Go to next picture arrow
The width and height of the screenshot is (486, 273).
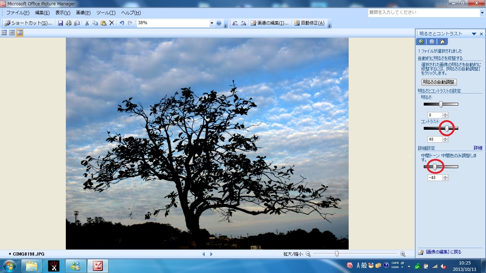click(211, 254)
